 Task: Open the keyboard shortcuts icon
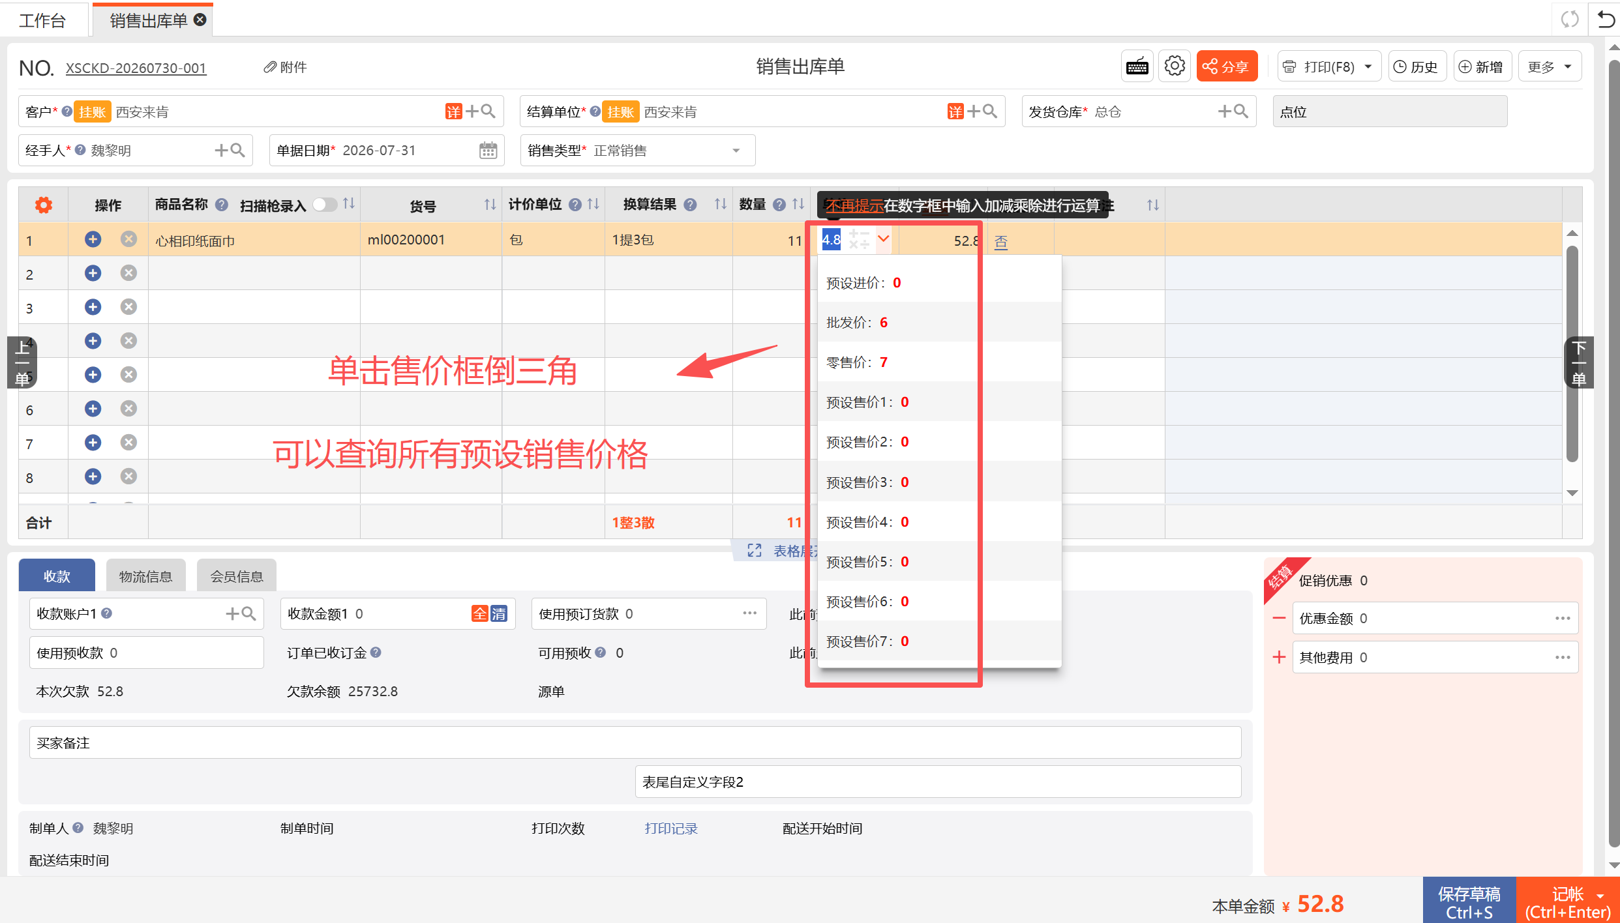click(1137, 66)
